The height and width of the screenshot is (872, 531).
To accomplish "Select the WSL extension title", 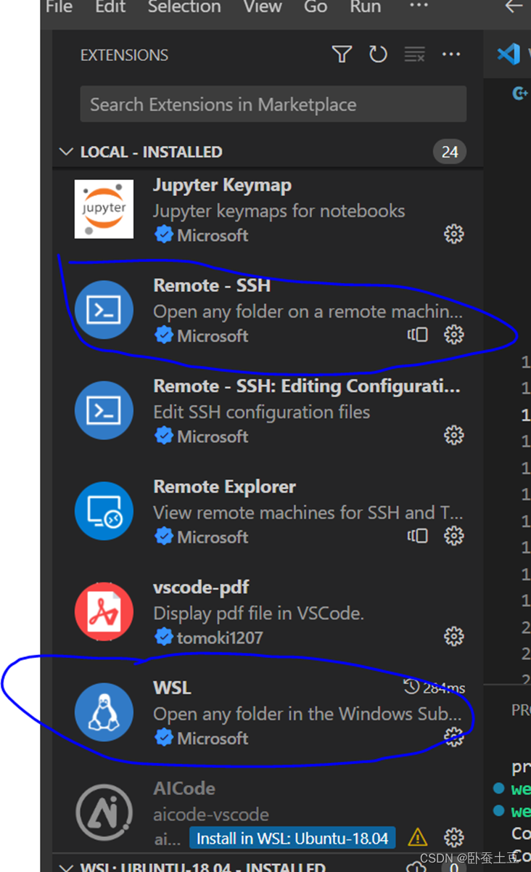I will pyautogui.click(x=172, y=688).
